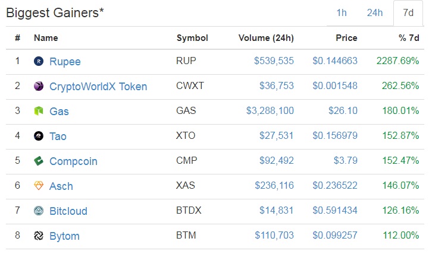Click the orange Asch diamond icon

click(x=39, y=186)
